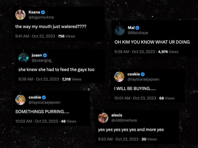Click cookie's verified badge on the PURRING tweet
The width and height of the screenshot is (198, 148).
44,97
